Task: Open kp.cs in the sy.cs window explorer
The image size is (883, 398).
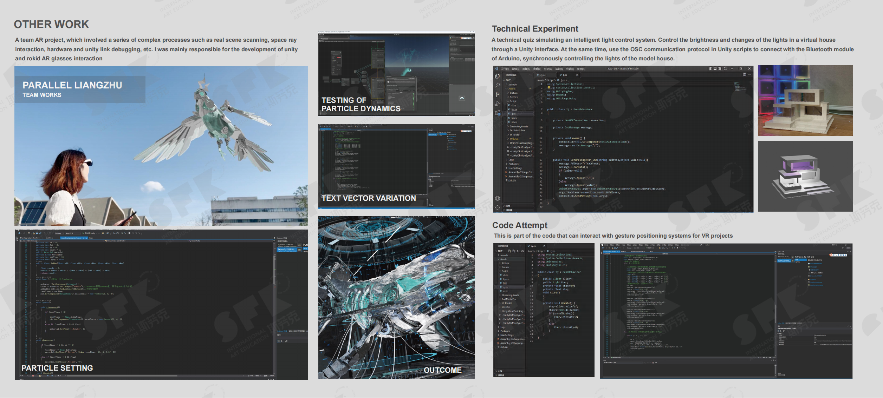Action: pyautogui.click(x=506, y=279)
